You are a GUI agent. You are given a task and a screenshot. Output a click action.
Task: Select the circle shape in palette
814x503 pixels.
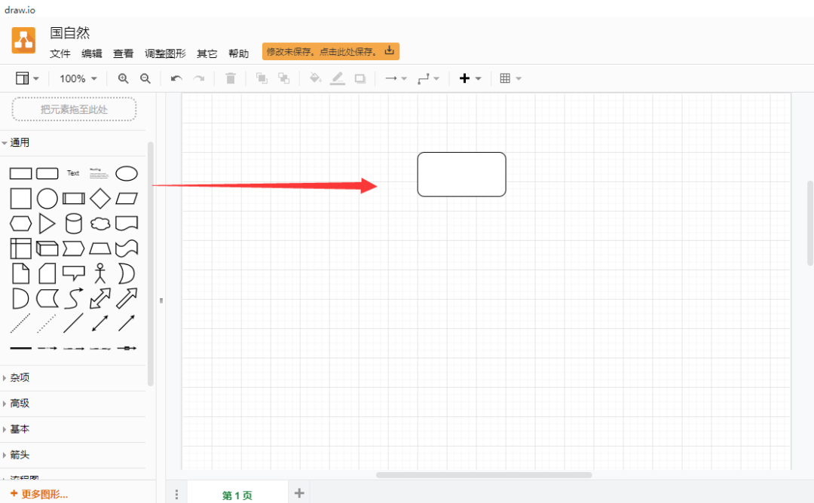tap(47, 199)
